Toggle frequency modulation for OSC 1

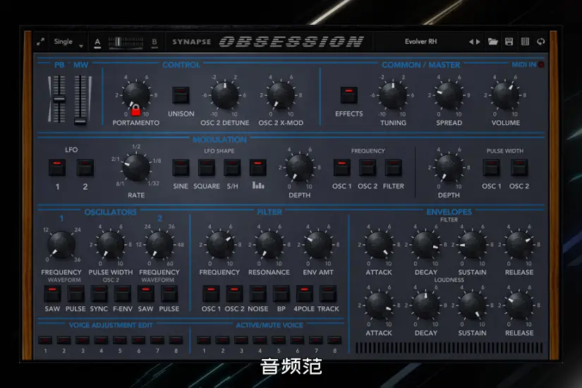click(342, 168)
